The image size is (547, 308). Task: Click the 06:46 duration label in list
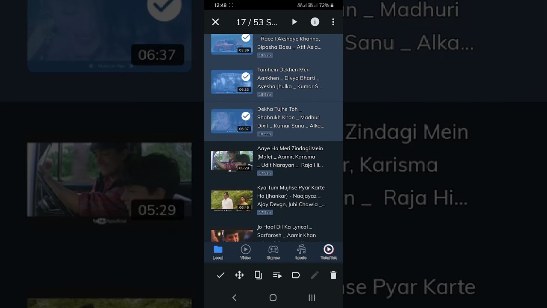(244, 207)
